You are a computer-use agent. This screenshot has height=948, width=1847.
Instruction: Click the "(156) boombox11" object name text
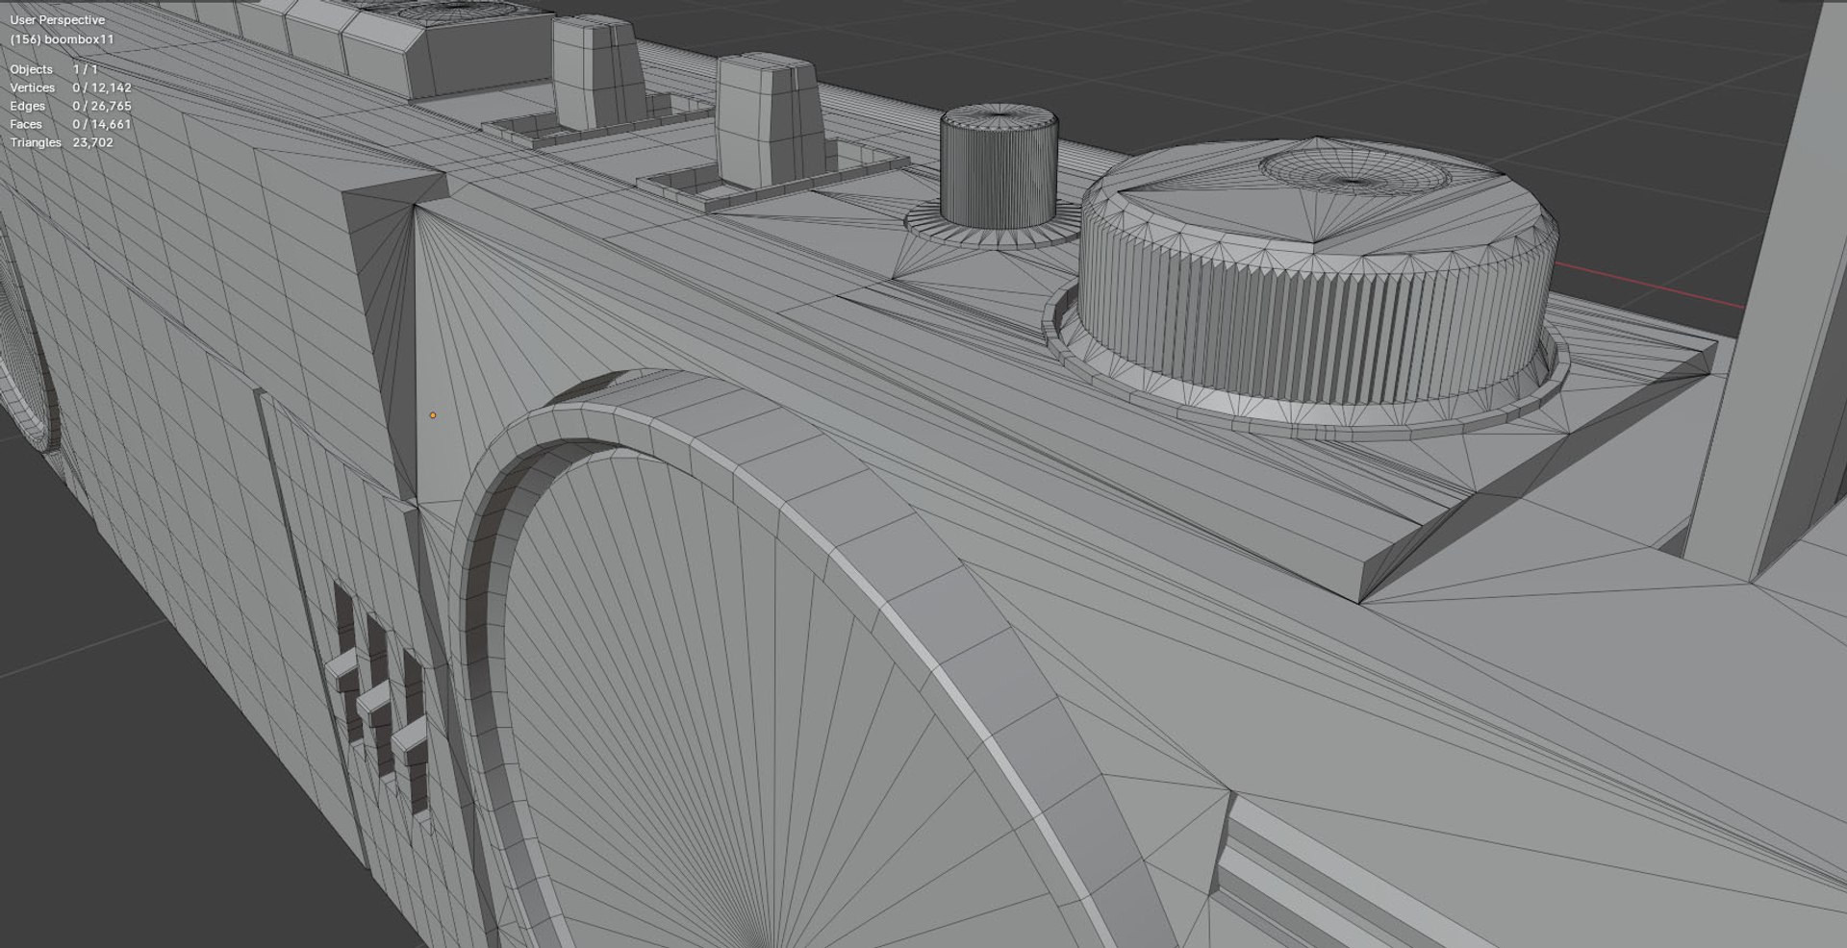click(62, 39)
